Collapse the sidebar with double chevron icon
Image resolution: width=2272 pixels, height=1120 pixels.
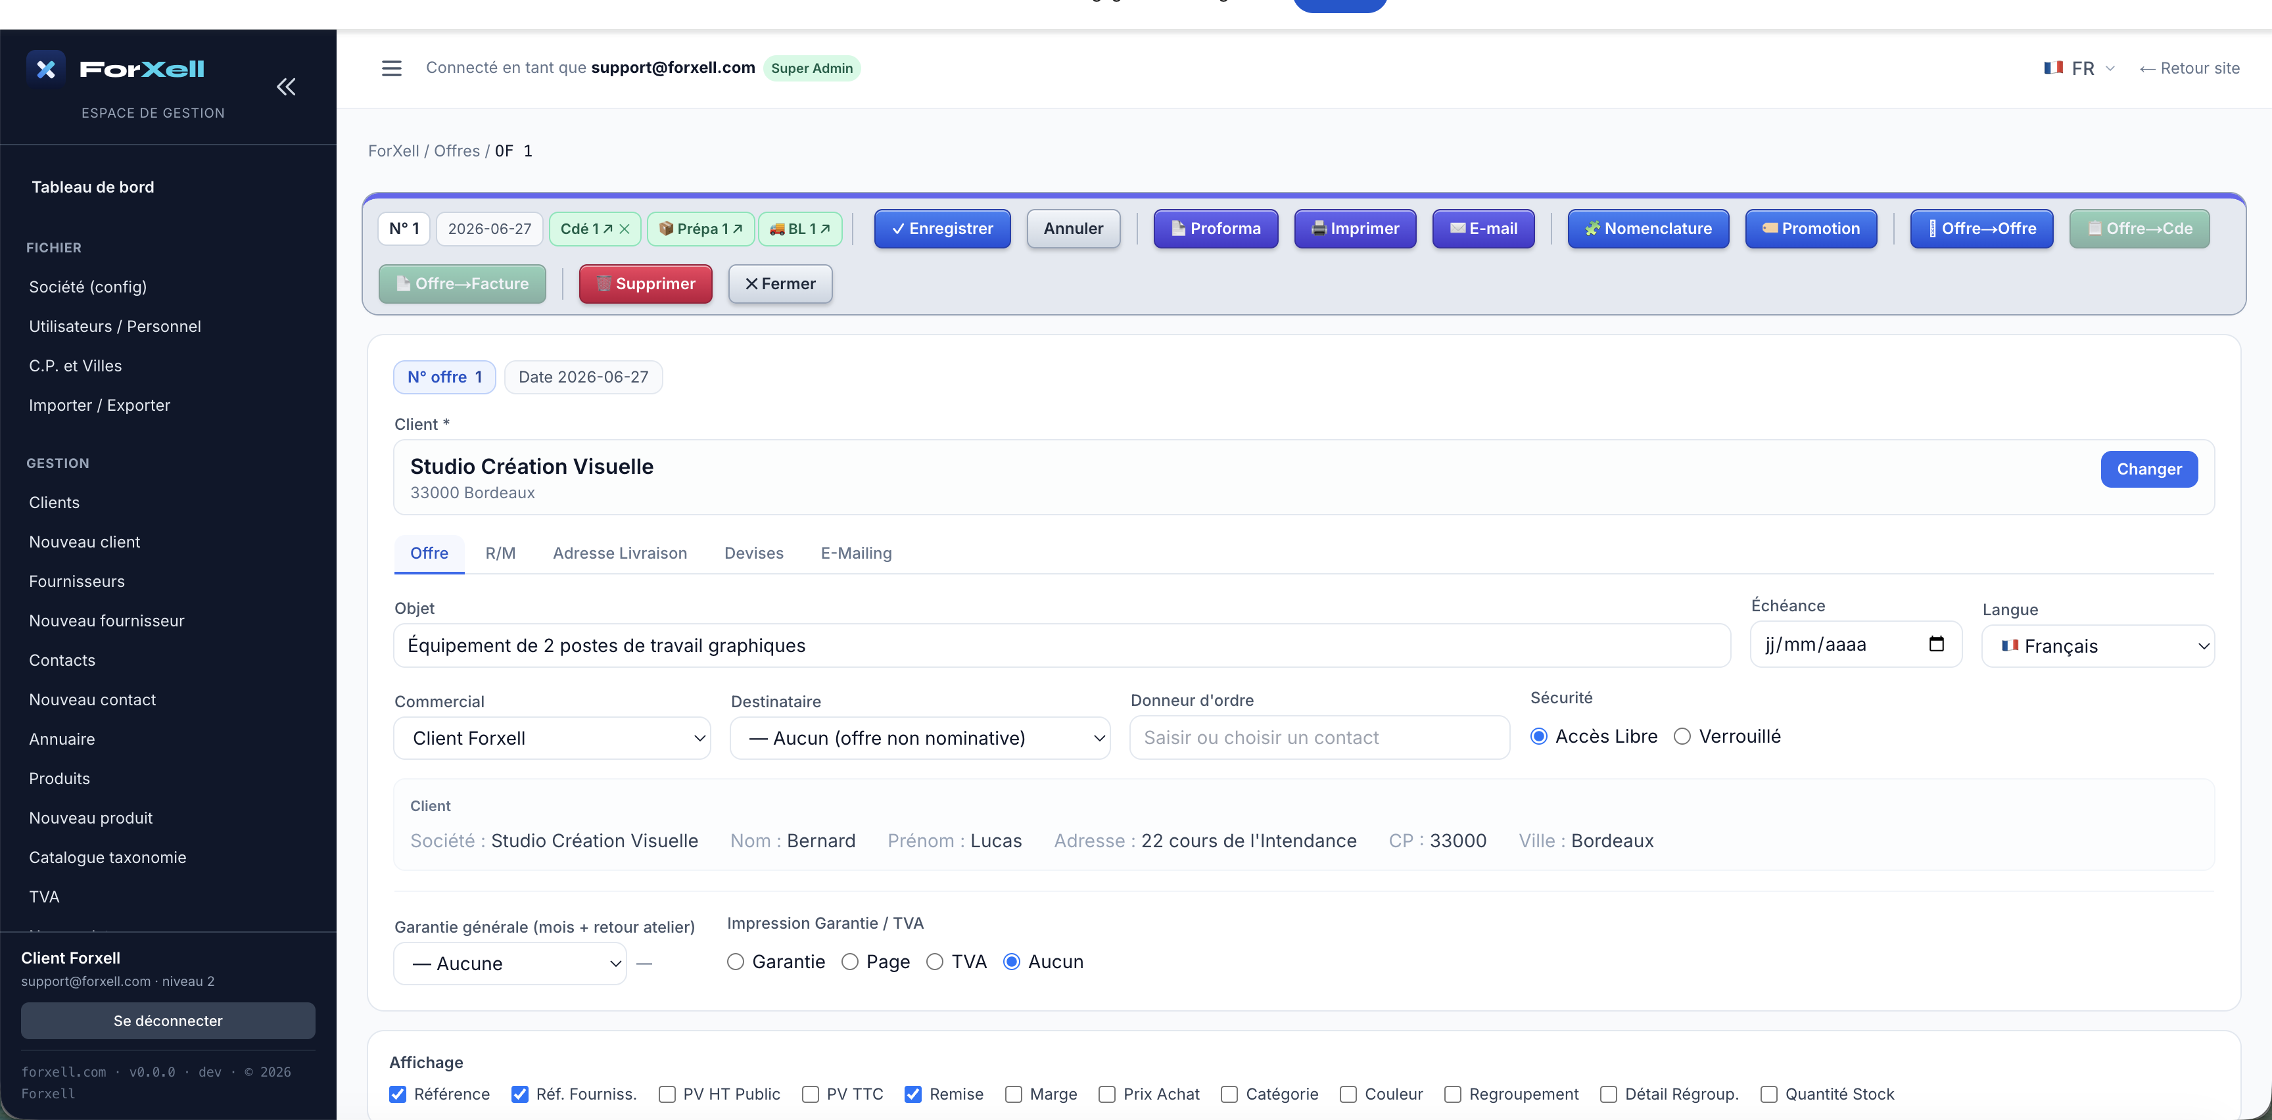tap(286, 86)
